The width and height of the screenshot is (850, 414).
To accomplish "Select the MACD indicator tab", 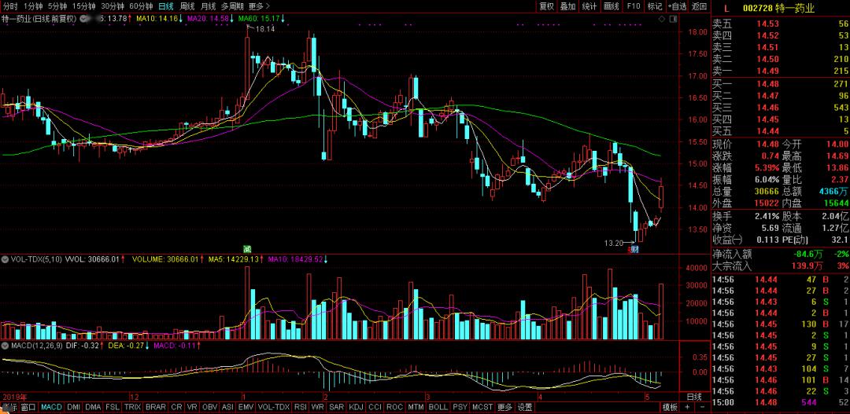I will [x=51, y=407].
